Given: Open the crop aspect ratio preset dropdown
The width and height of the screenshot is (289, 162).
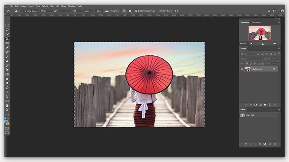Looking at the screenshot, I should 32,11.
